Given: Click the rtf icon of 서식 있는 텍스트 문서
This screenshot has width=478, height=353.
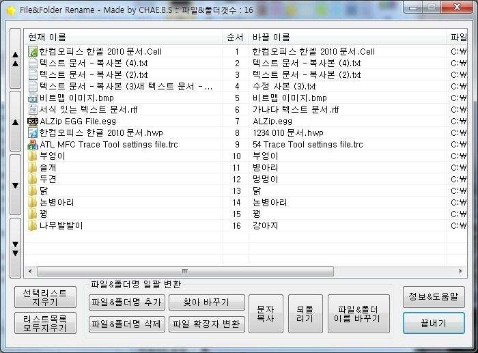Looking at the screenshot, I should pyautogui.click(x=33, y=109).
